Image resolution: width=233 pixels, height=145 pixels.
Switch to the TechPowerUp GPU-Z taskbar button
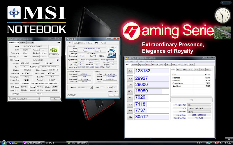pos(77,143)
